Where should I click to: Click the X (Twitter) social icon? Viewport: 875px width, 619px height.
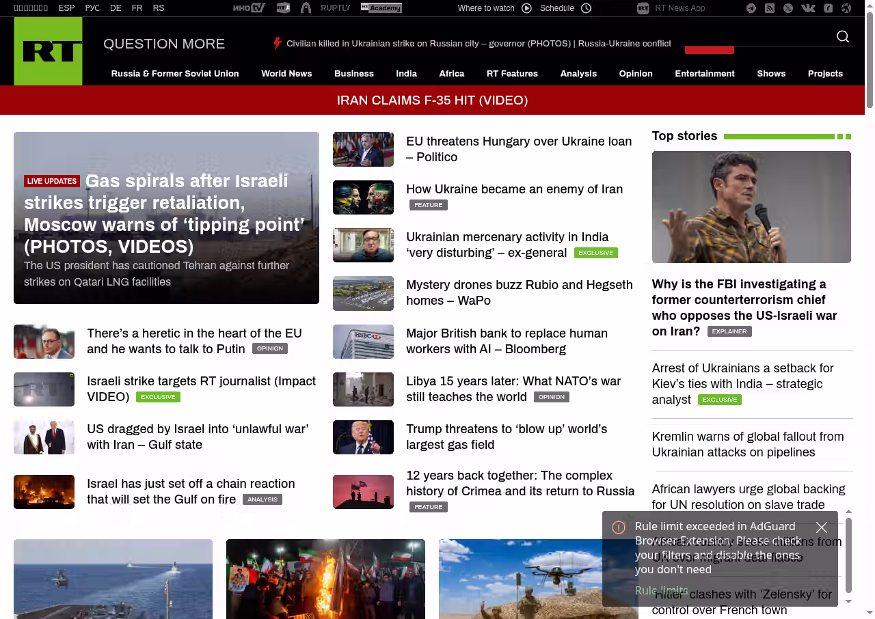[788, 8]
